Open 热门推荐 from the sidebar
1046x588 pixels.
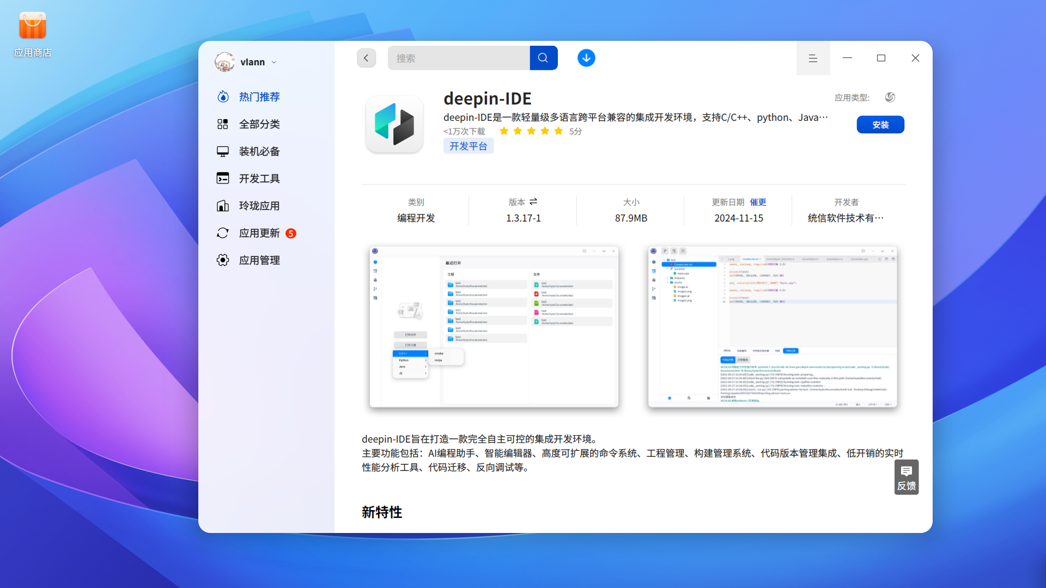[259, 97]
